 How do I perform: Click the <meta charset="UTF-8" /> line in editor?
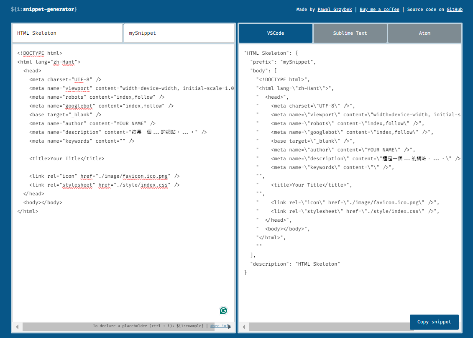pyautogui.click(x=65, y=79)
